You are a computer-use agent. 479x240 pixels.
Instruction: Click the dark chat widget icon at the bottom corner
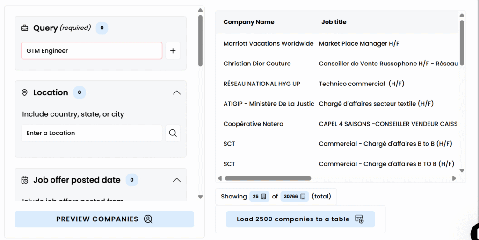[x=475, y=231]
